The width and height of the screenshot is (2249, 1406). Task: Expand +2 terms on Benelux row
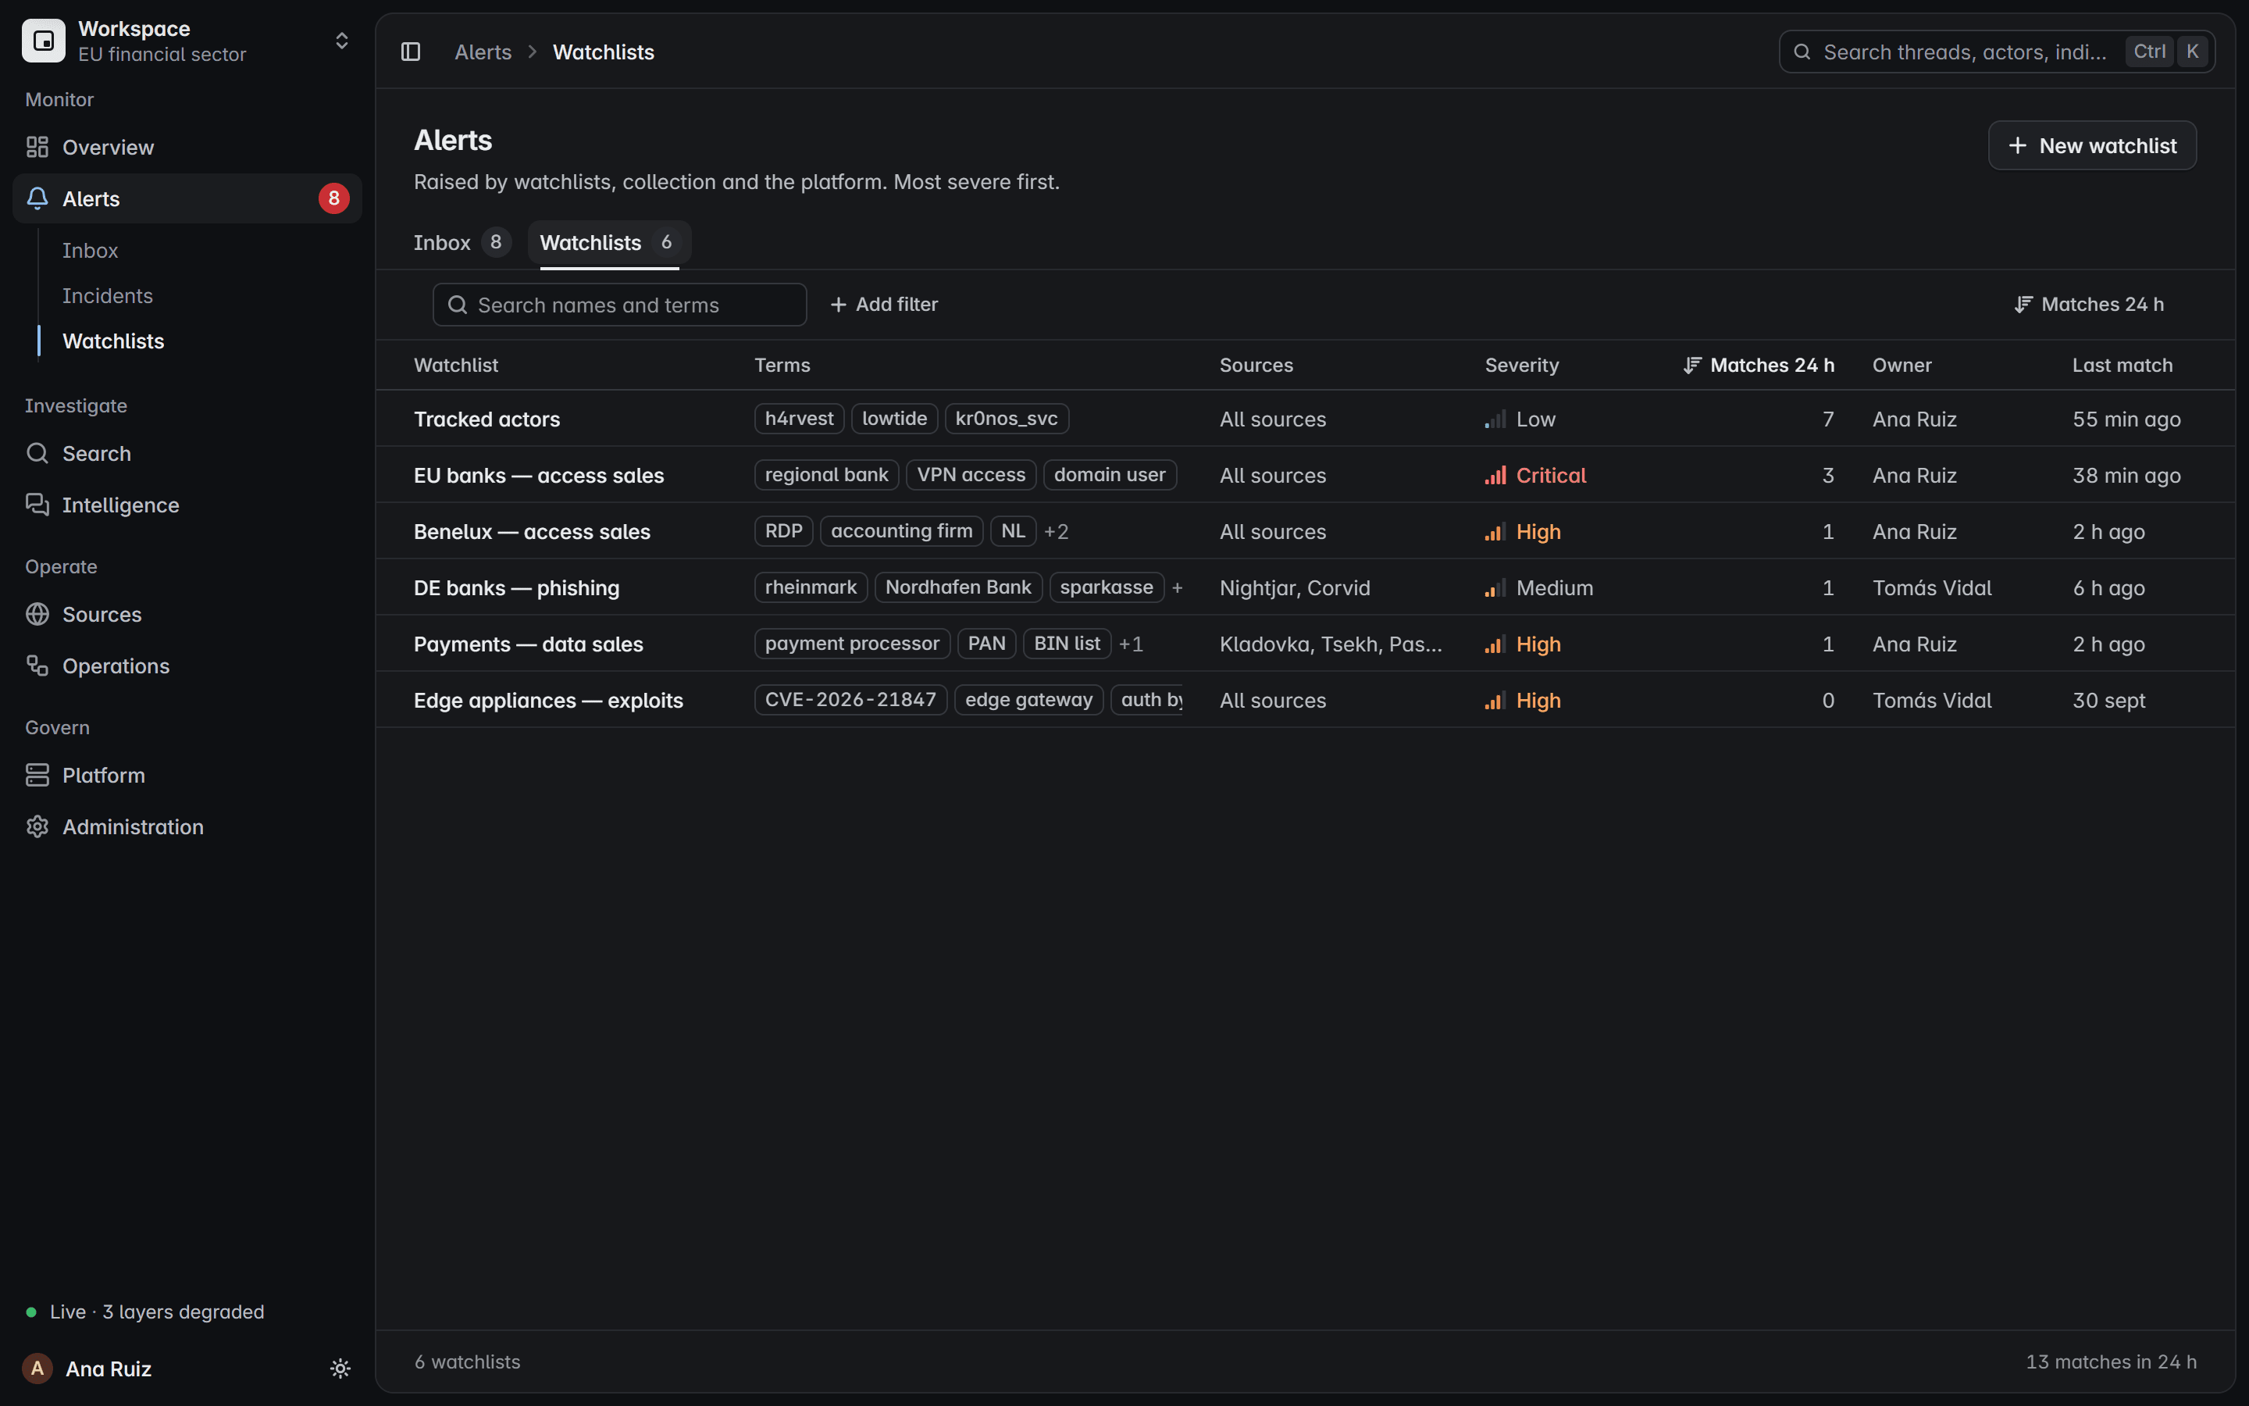click(x=1056, y=532)
